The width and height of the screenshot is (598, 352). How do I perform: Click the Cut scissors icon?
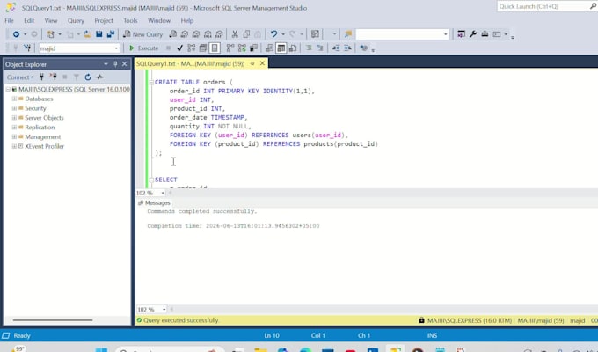click(235, 34)
